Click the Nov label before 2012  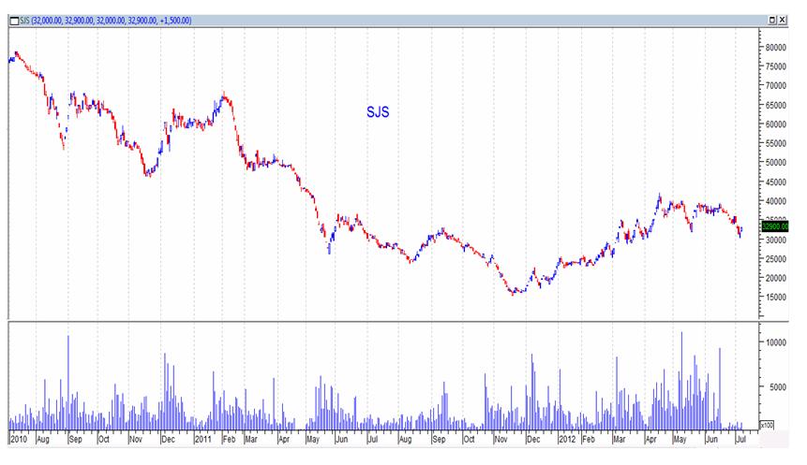tap(501, 438)
